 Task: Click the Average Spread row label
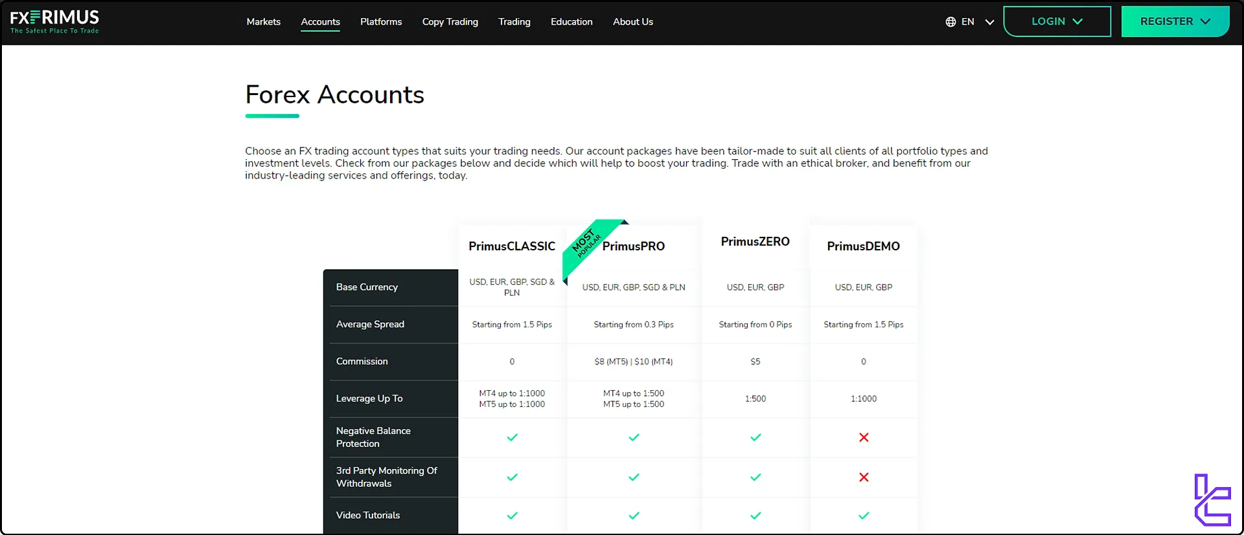pyautogui.click(x=370, y=324)
